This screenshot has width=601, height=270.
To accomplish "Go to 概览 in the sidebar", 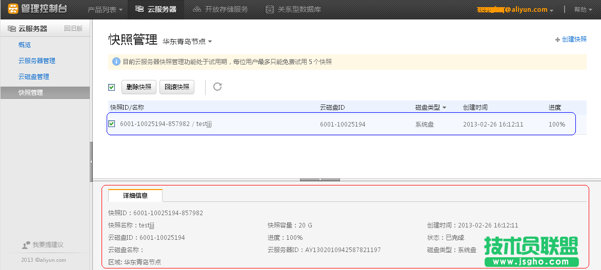I will [25, 45].
